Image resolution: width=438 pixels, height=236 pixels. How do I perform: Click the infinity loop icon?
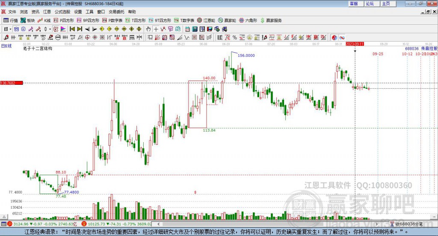[x=342, y=37]
